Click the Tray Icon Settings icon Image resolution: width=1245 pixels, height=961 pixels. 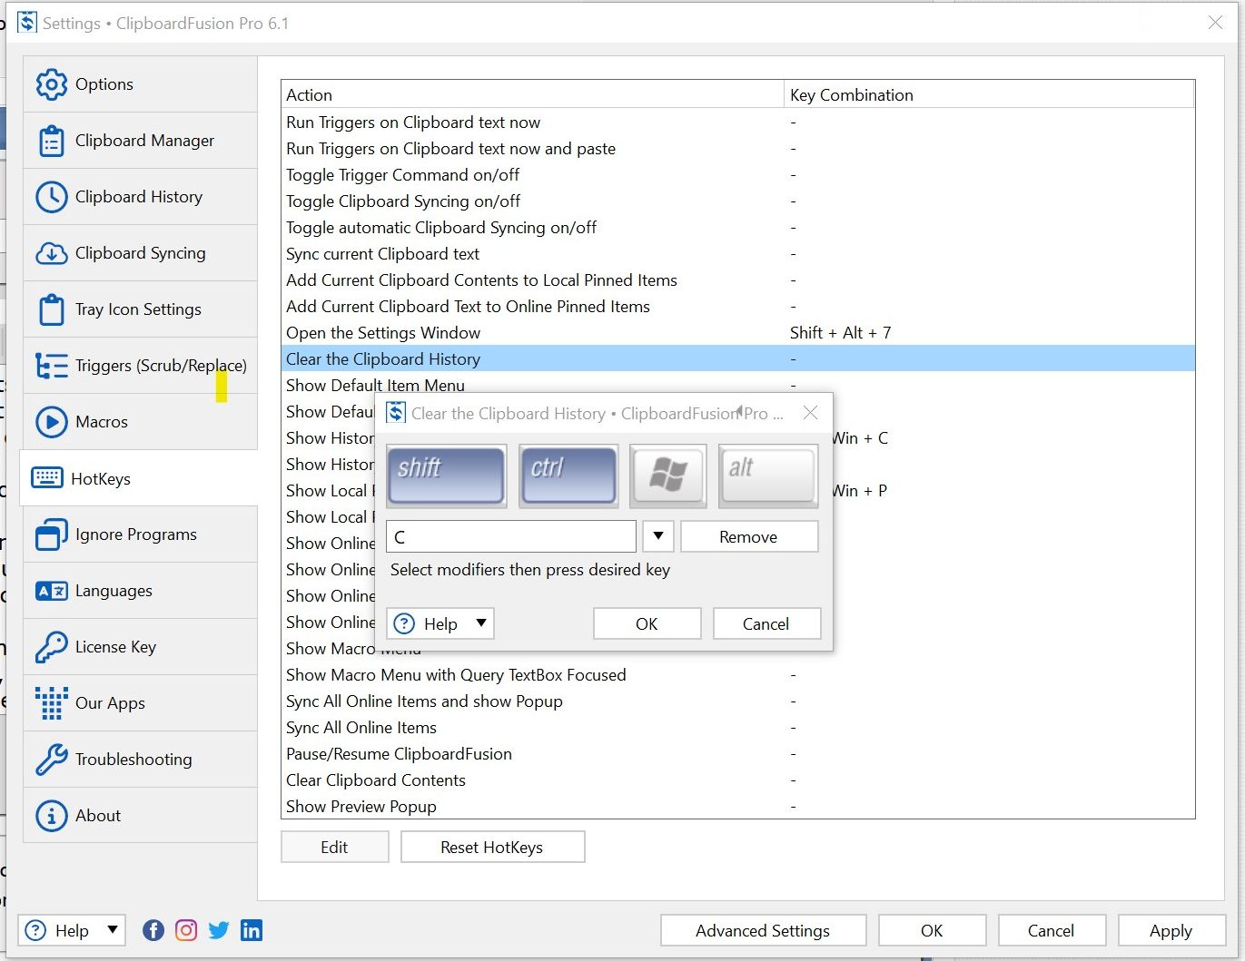click(x=52, y=309)
